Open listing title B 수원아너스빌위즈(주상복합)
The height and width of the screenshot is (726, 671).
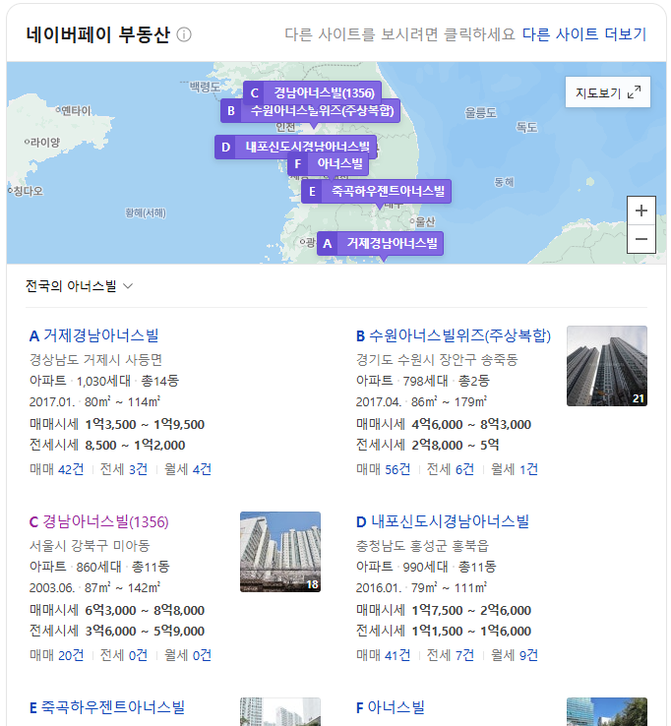tap(454, 335)
